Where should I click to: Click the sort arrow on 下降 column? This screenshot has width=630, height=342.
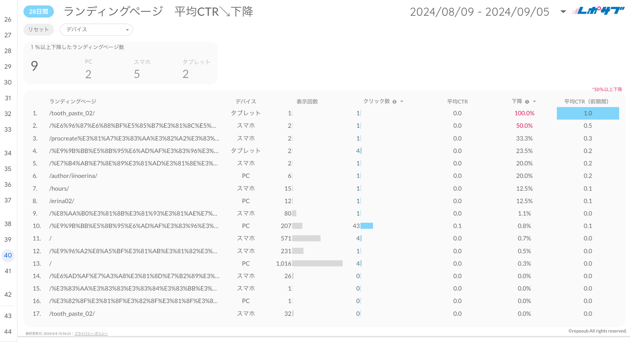(x=535, y=102)
